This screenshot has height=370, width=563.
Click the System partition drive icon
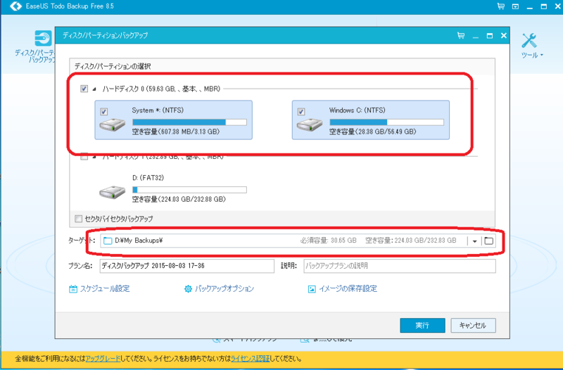[x=113, y=125]
